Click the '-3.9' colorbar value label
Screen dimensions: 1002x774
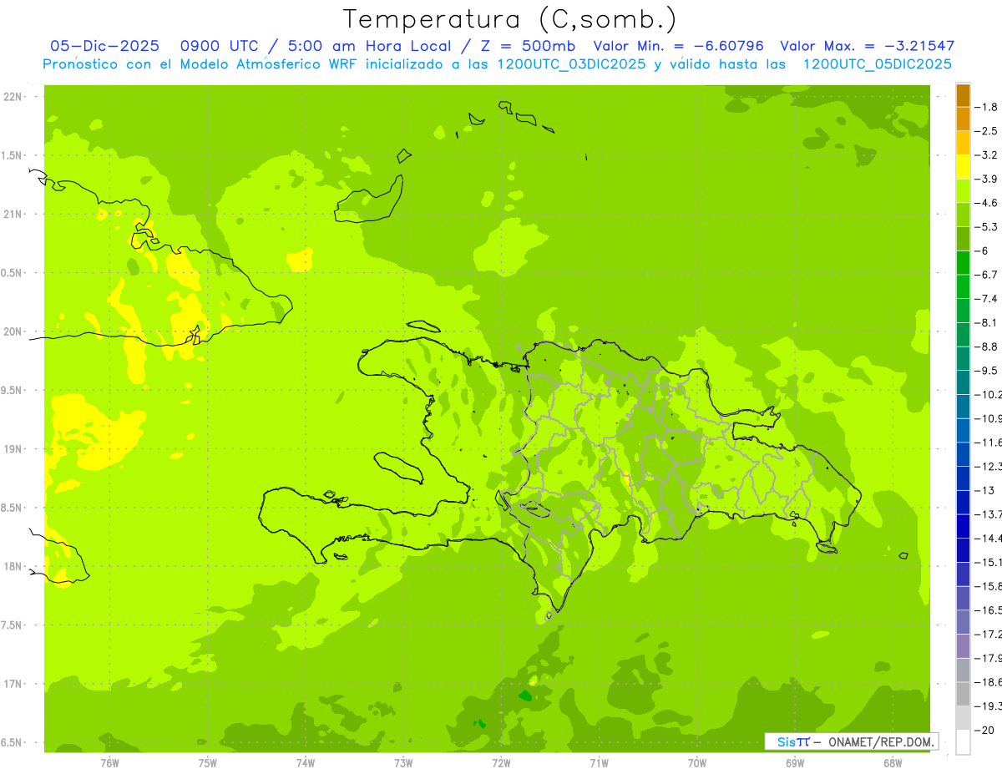point(987,179)
